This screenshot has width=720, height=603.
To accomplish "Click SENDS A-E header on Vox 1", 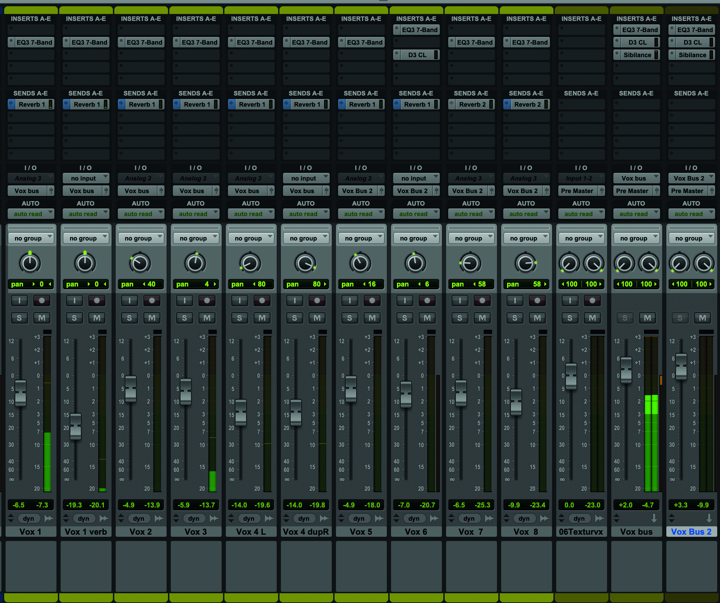I will click(x=31, y=93).
